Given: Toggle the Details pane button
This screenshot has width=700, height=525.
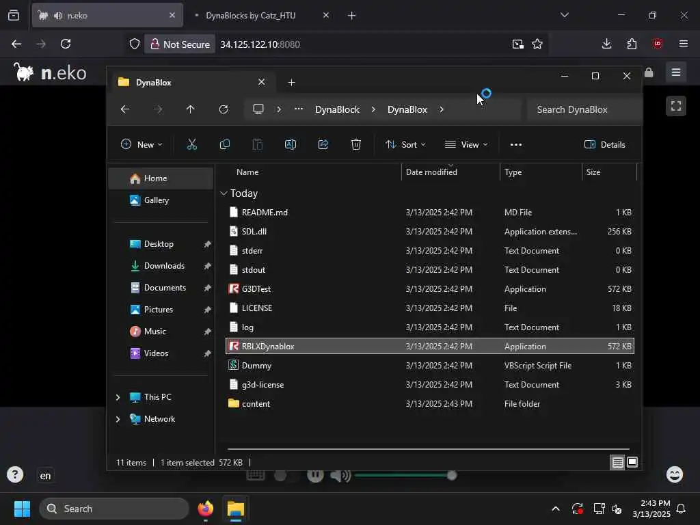Looking at the screenshot, I should (x=604, y=145).
